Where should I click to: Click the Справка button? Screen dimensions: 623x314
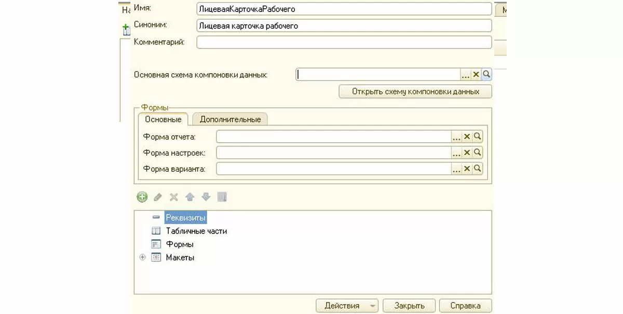(x=466, y=306)
